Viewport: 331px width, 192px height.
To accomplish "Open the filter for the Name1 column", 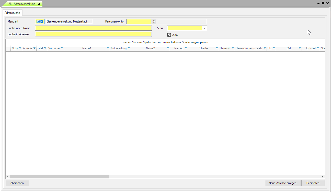I will coord(108,48).
